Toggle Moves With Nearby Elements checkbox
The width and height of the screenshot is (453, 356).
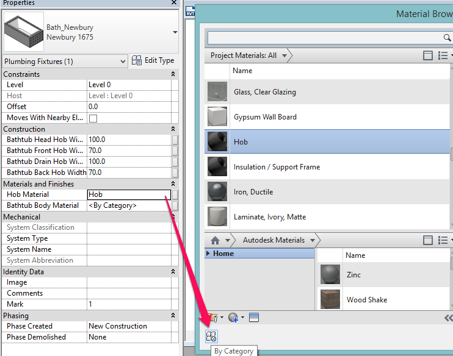point(93,118)
